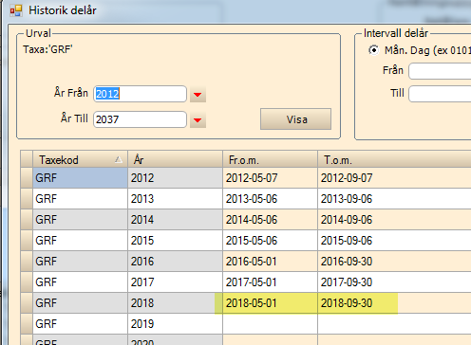This screenshot has width=471, height=345.
Task: Open the År Till dropdown arrow
Action: click(198, 119)
